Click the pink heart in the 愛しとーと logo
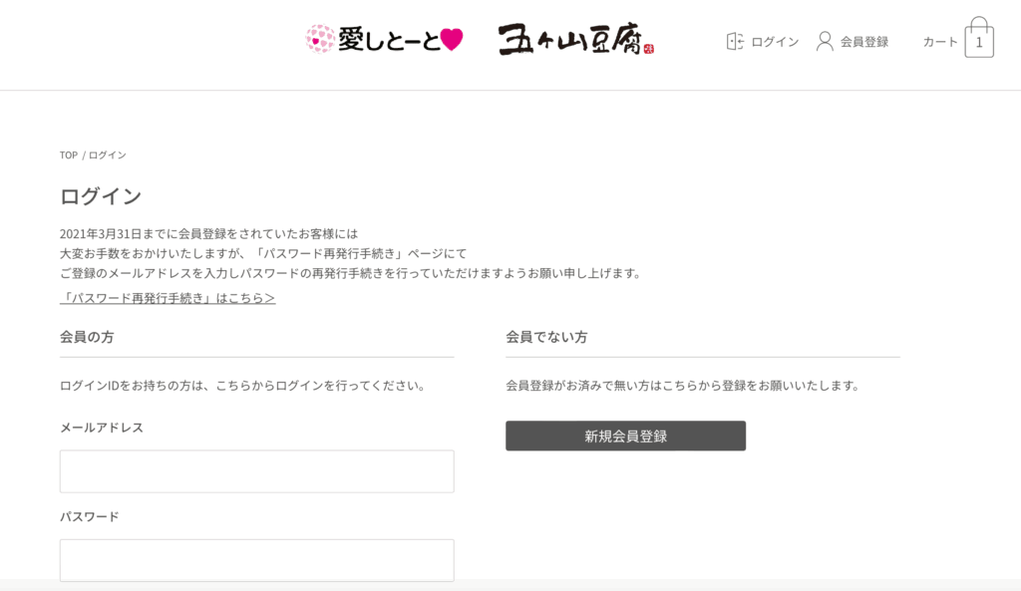1021x591 pixels. (x=452, y=40)
